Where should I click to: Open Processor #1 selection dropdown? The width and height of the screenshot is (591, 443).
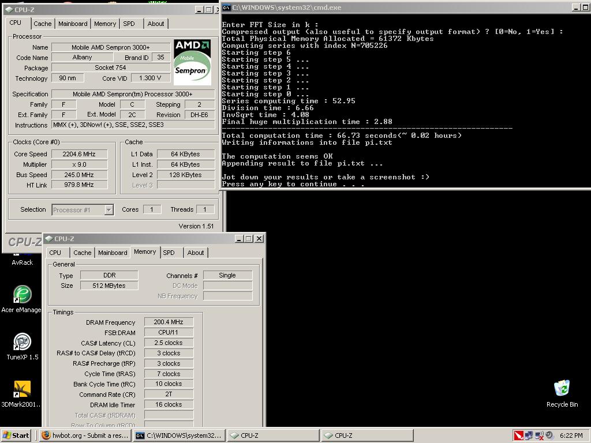click(109, 210)
